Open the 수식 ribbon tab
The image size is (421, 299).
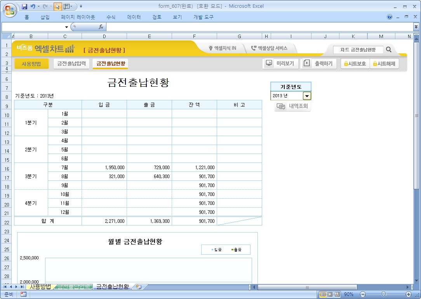click(111, 17)
